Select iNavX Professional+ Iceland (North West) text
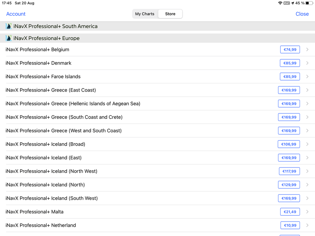Viewport: 315px width, 236px height. coord(51,171)
